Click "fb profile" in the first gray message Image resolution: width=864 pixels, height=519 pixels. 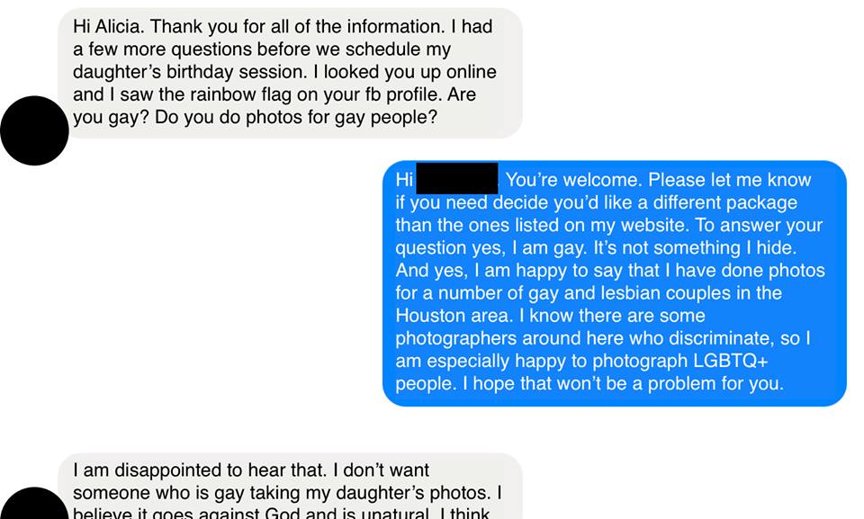pyautogui.click(x=403, y=94)
